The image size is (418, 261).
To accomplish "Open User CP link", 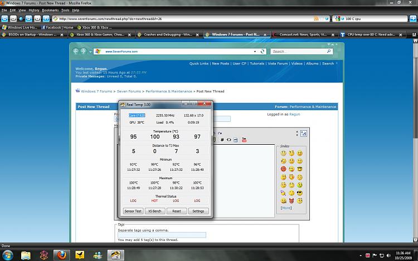I will 240,63.
